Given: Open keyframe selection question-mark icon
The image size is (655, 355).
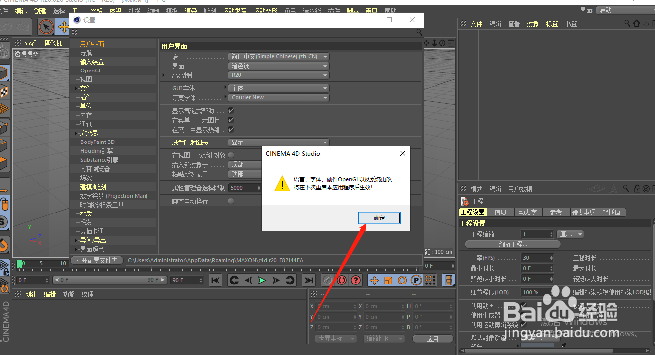Looking at the screenshot, I should point(355,280).
